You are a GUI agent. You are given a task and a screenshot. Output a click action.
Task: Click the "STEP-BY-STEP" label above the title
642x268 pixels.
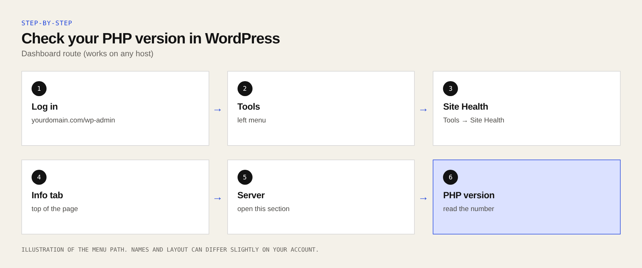tap(47, 23)
